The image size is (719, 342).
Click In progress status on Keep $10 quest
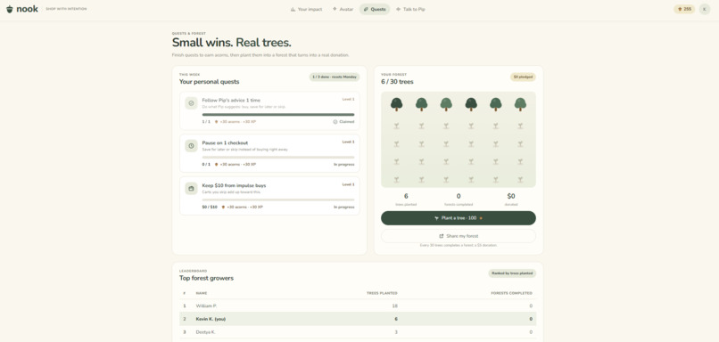coord(344,207)
